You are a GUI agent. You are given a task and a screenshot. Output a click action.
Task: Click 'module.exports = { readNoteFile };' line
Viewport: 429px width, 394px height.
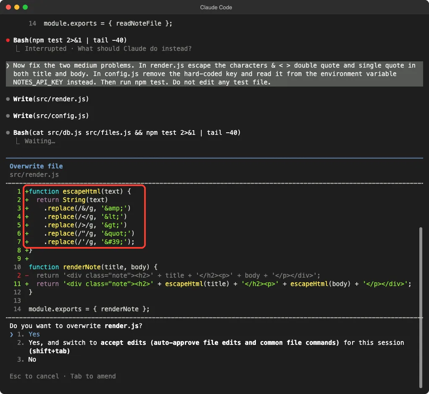pyautogui.click(x=108, y=24)
